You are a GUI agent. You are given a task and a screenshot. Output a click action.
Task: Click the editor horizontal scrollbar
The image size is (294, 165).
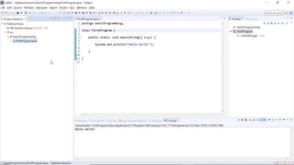(x=151, y=115)
